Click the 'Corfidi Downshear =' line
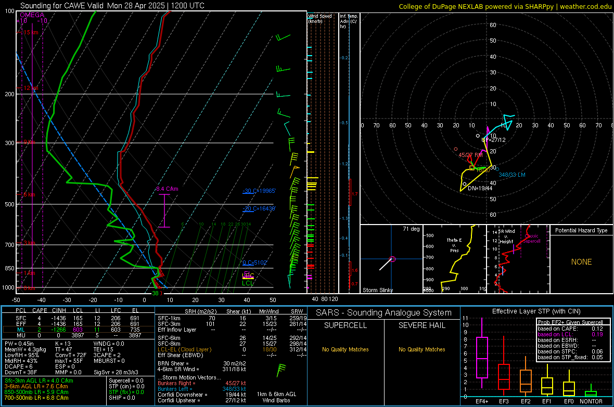 [202, 395]
